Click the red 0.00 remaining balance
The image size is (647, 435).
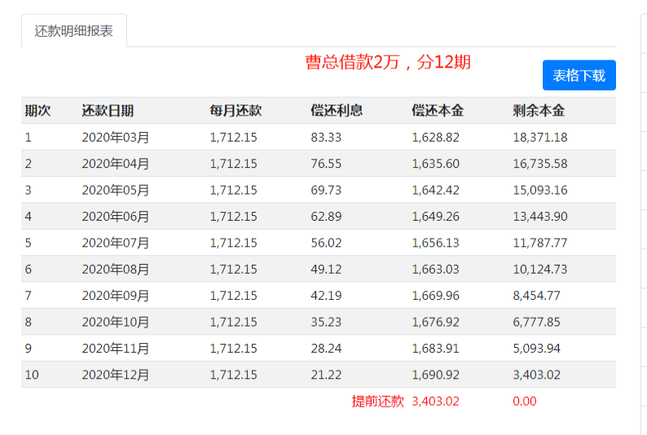click(525, 401)
